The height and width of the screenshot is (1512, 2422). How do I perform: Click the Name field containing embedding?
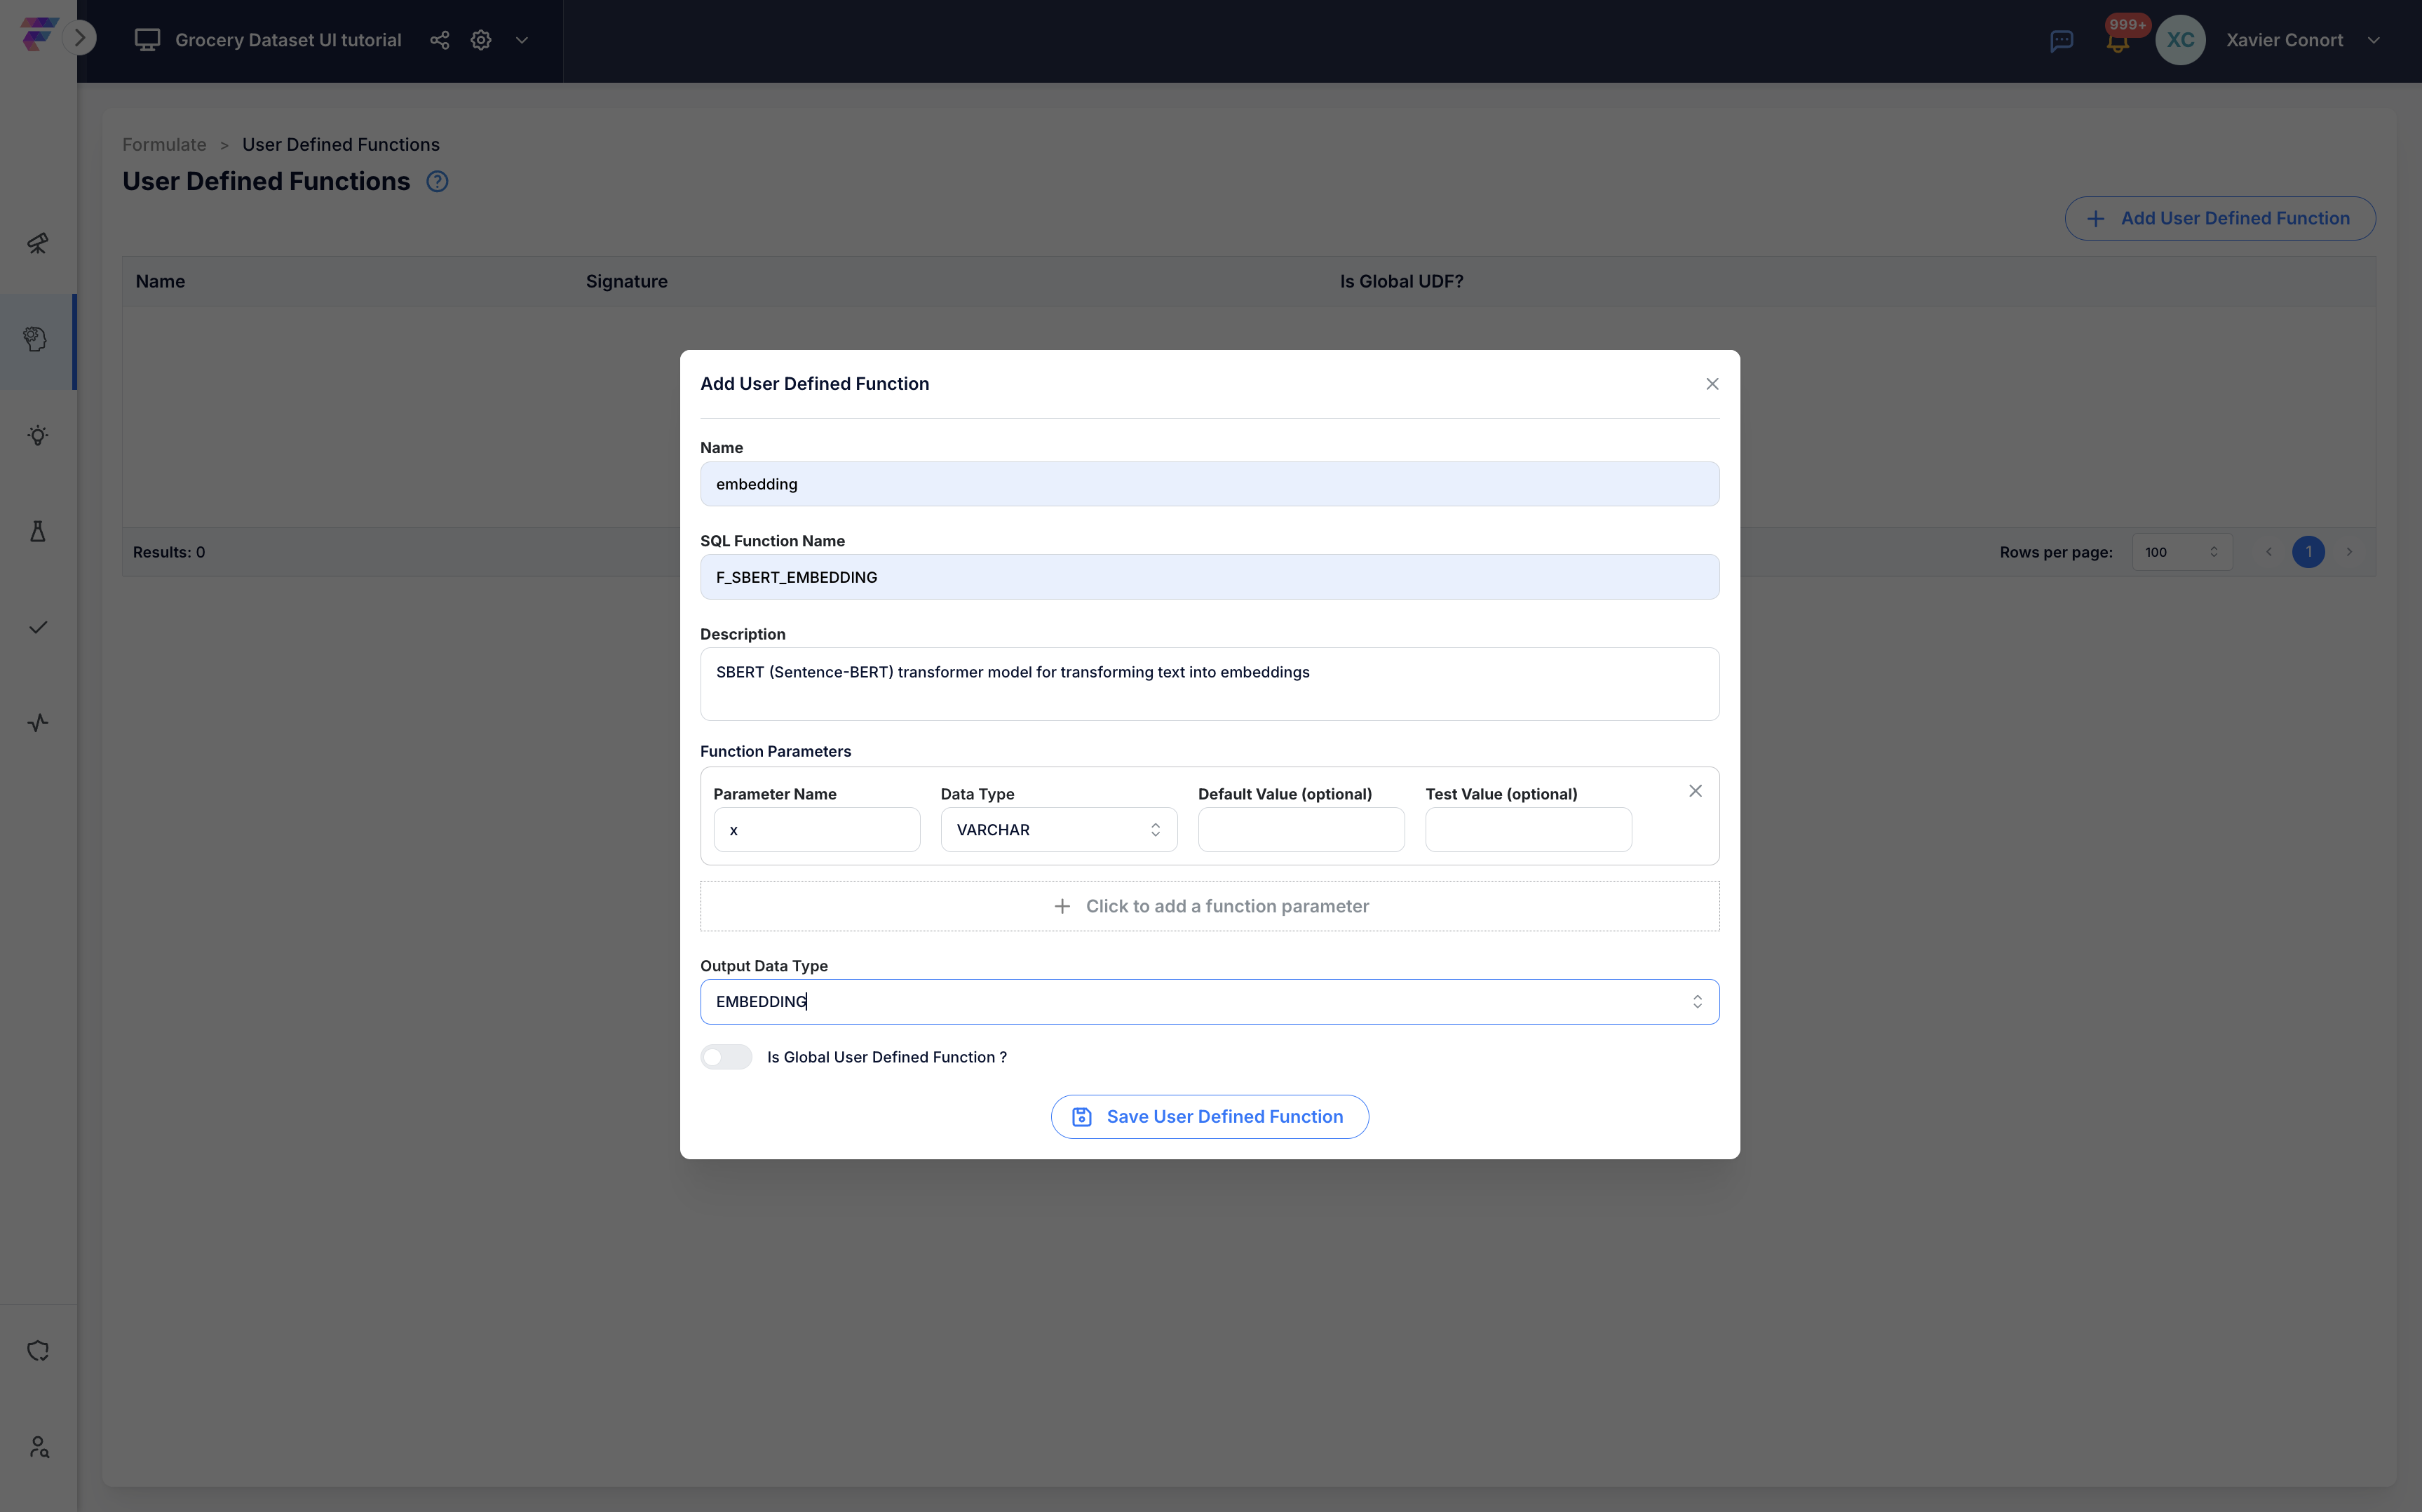pyautogui.click(x=1208, y=484)
